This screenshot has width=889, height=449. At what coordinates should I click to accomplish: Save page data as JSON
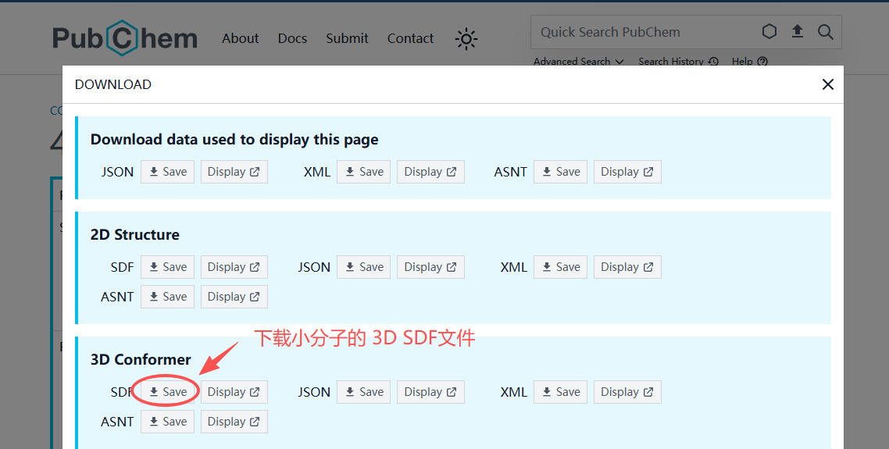[168, 172]
